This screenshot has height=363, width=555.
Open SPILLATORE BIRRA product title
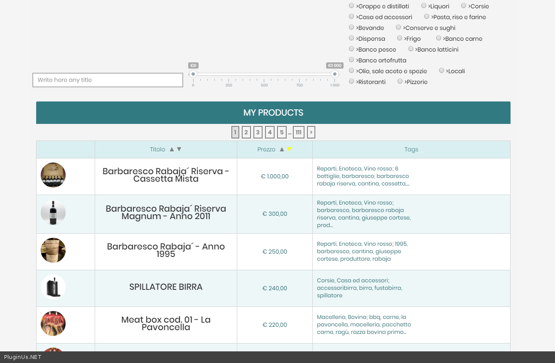coord(166,287)
